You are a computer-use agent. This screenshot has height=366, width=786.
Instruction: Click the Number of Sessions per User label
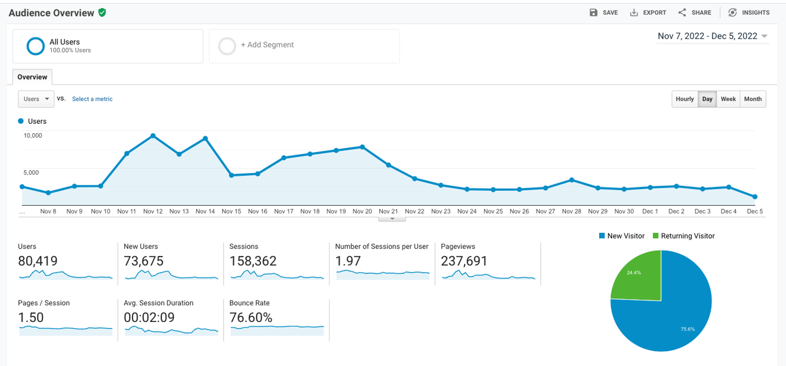[x=382, y=246]
